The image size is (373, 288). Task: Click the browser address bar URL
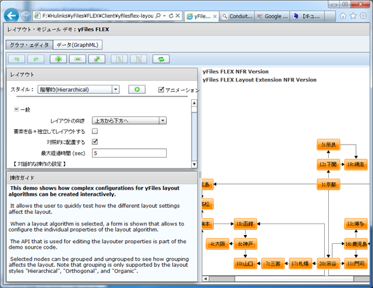click(98, 16)
